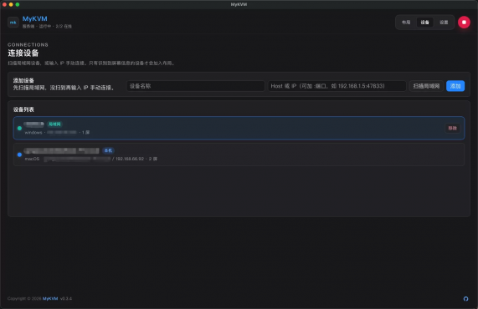Click the mk app logo icon
Screen dimensions: 478x309
(x=13, y=23)
